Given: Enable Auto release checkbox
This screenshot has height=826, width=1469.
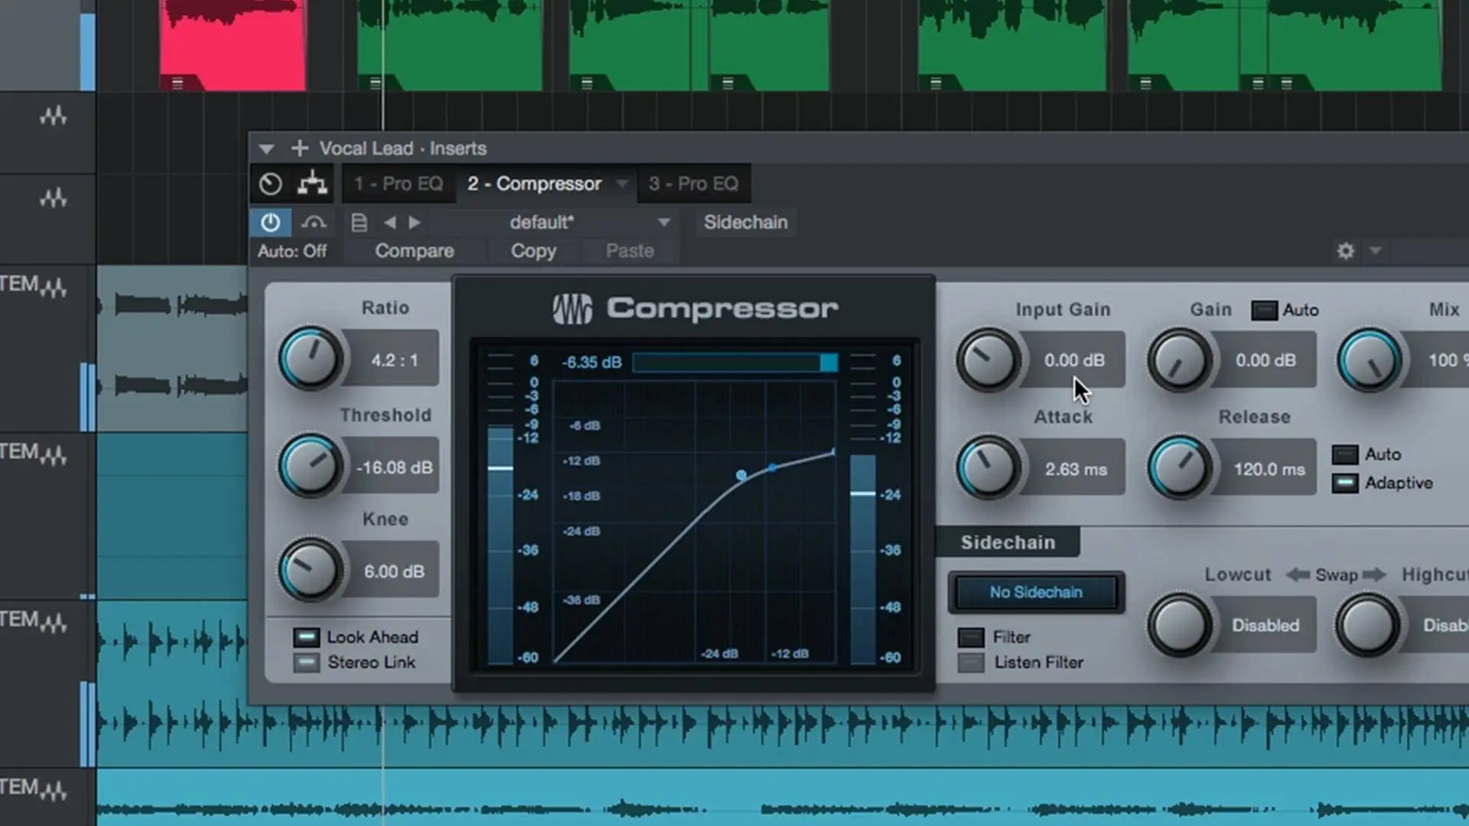Looking at the screenshot, I should (1345, 454).
